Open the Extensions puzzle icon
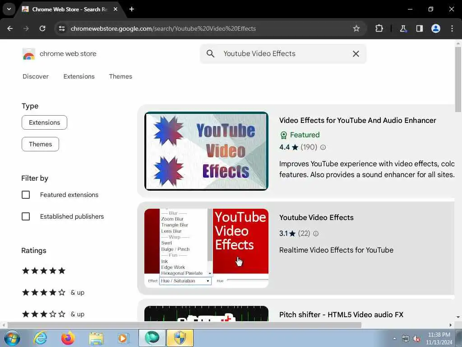462x347 pixels. (379, 28)
